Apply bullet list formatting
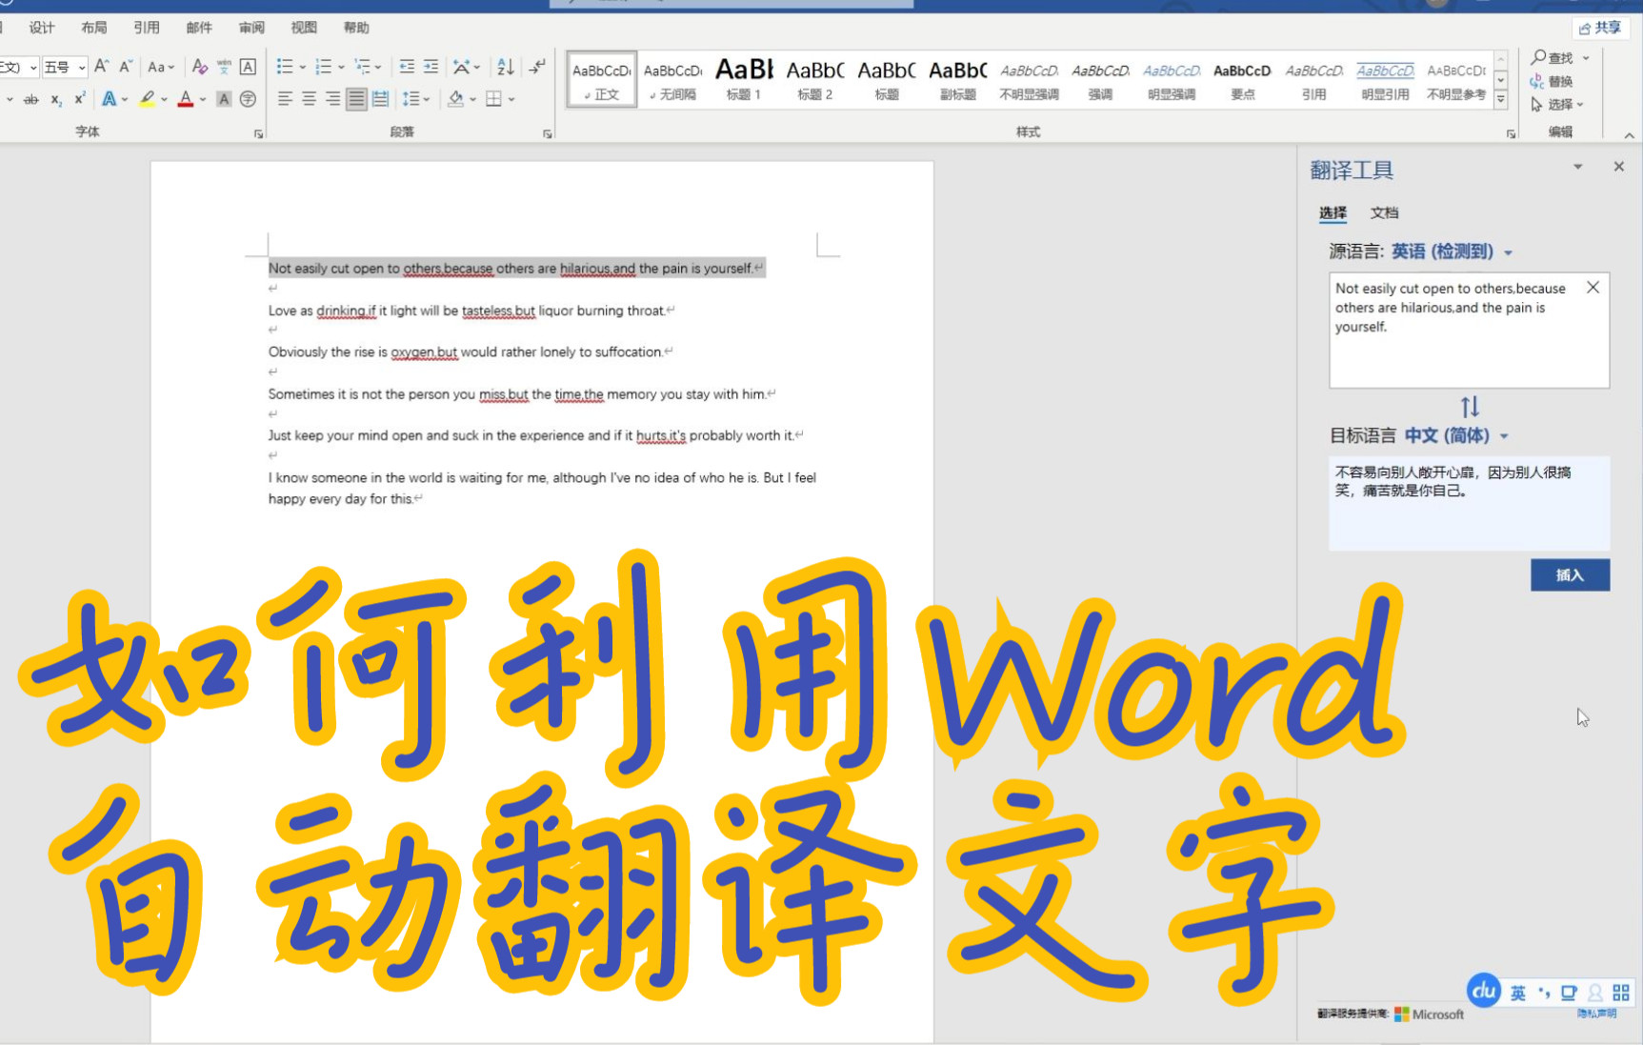1643x1045 pixels. [285, 67]
